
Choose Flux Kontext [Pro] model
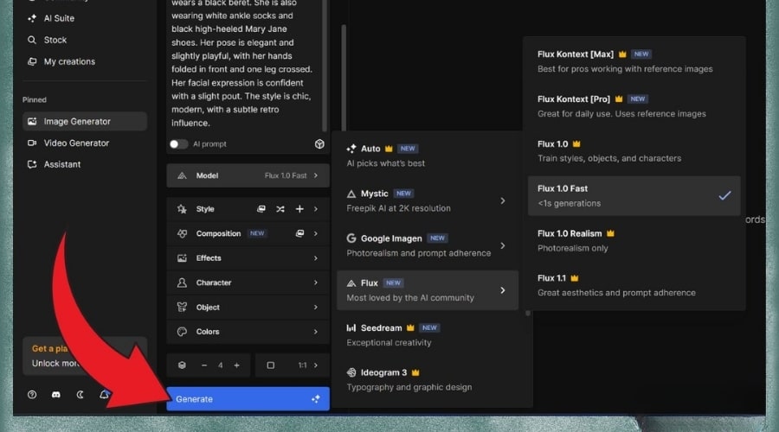[x=634, y=106]
